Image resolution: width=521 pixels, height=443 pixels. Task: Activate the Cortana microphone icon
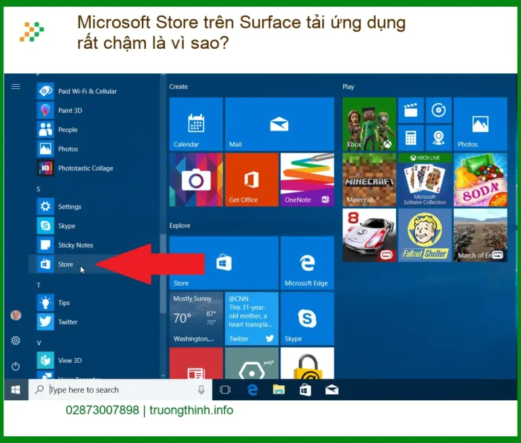click(x=201, y=389)
